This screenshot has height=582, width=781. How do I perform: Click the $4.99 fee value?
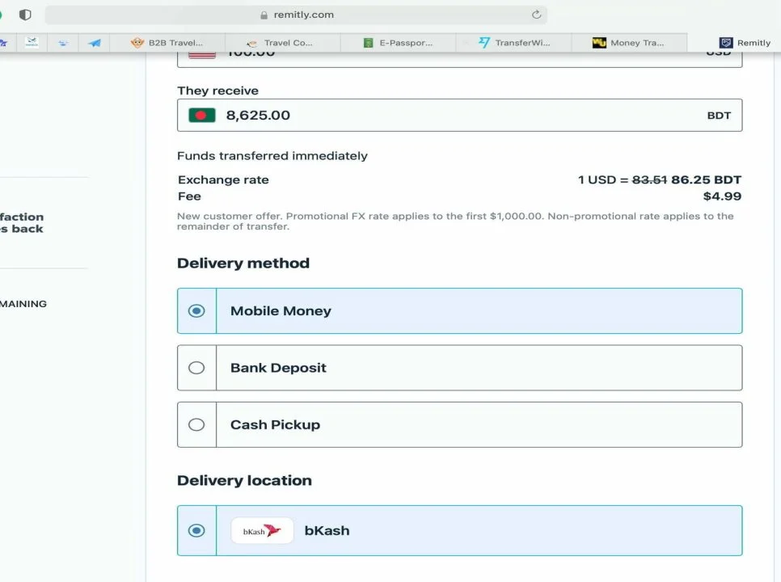(722, 196)
